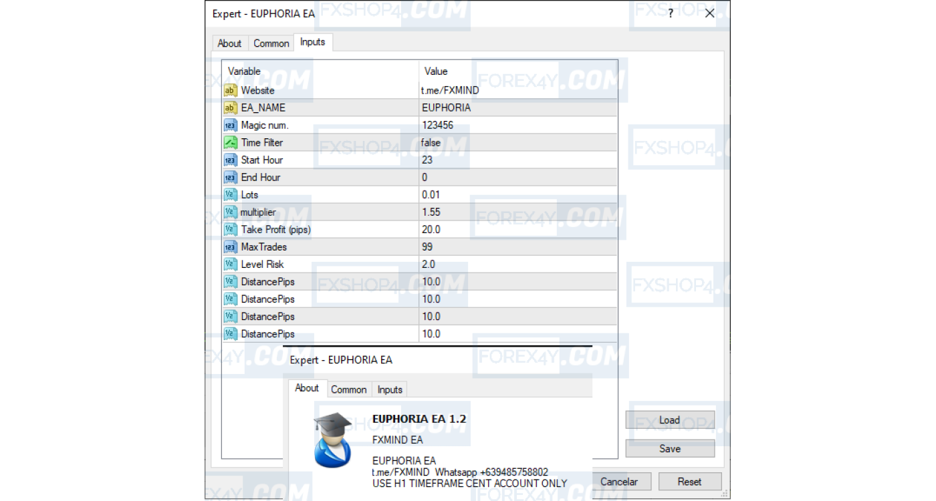936x501 pixels.
Task: Click the Start Hour integer icon
Action: click(x=230, y=160)
